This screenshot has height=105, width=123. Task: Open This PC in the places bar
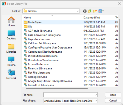[11, 61]
